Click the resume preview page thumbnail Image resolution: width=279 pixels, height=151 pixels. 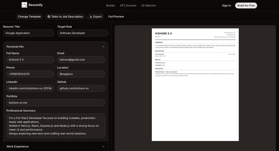195,85
